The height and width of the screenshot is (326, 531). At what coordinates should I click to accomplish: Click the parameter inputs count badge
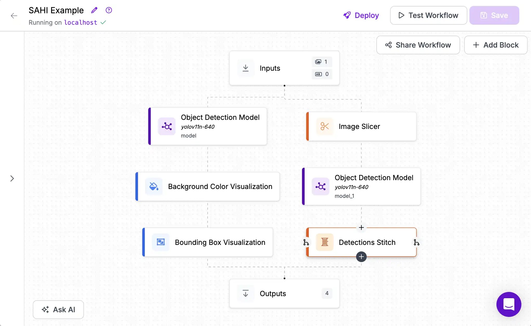[322, 74]
